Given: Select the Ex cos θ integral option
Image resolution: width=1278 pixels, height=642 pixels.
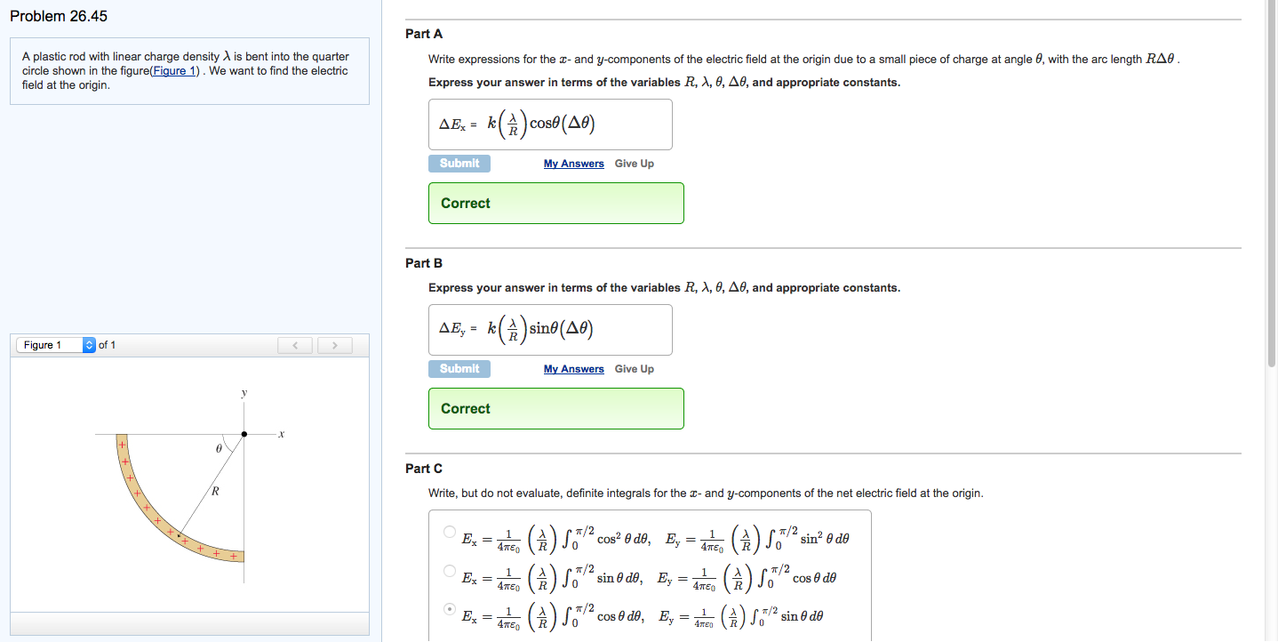Looking at the screenshot, I should pos(450,610).
